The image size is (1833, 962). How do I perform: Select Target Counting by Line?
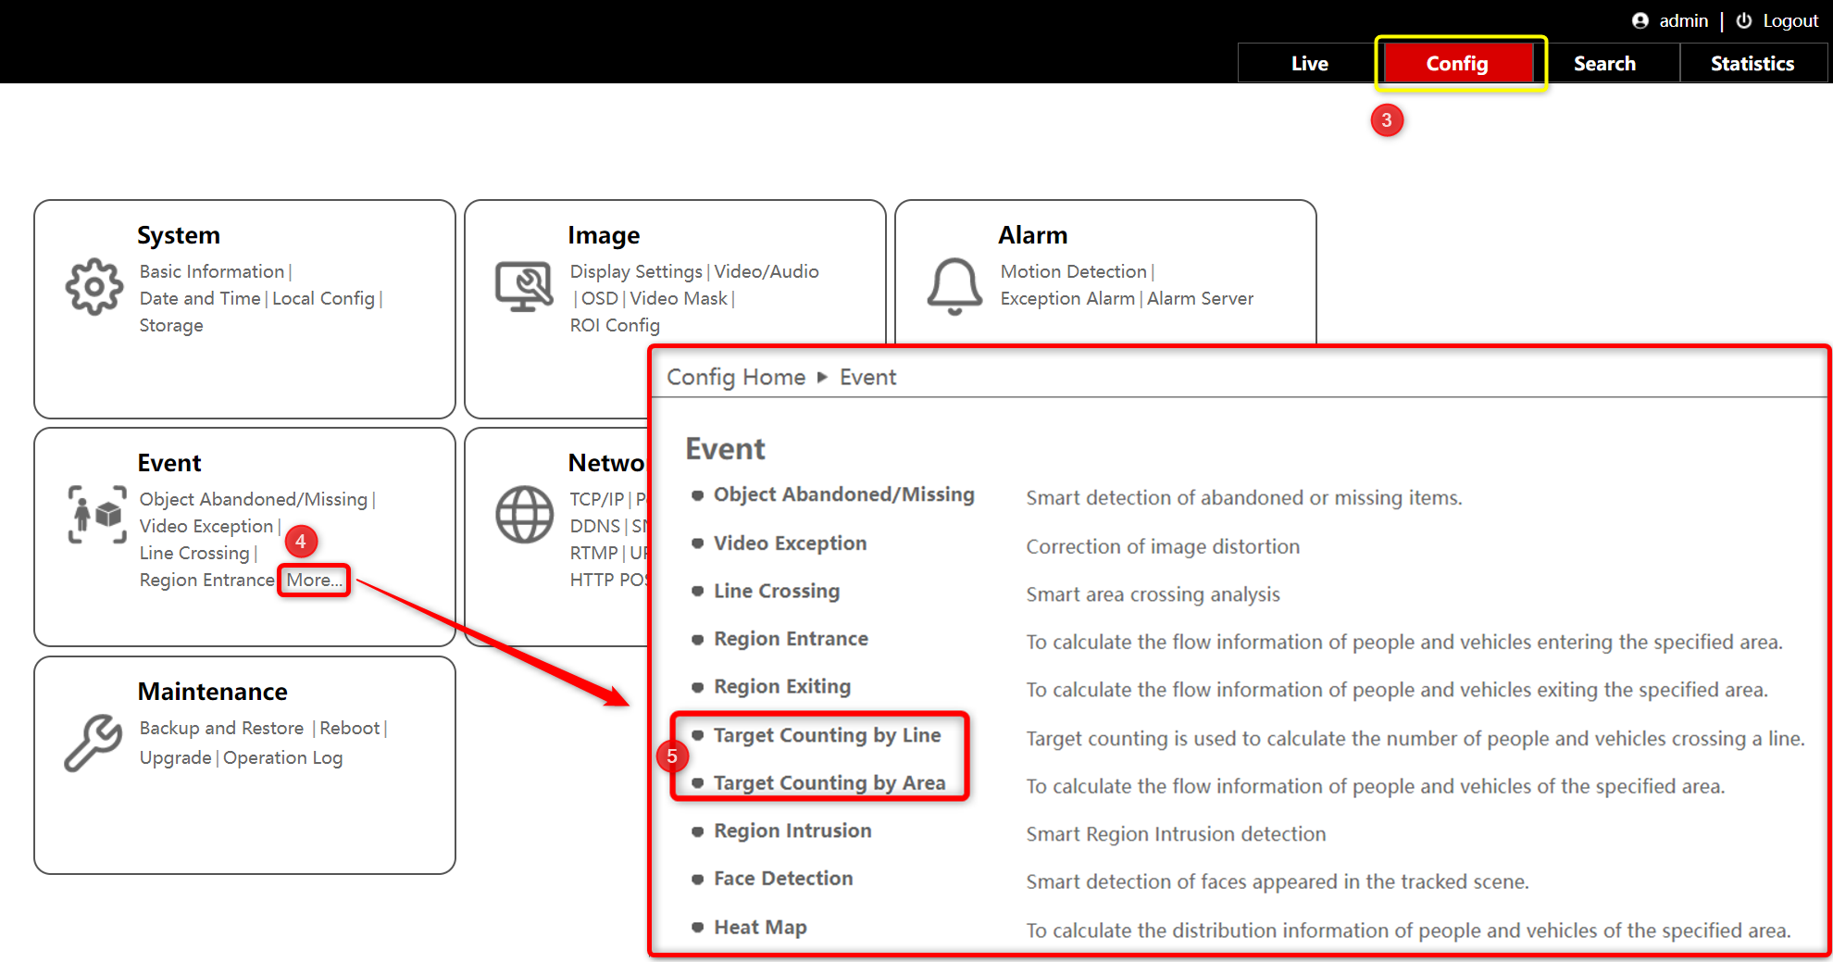(x=827, y=734)
